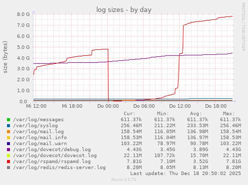This screenshot has height=185, width=248.
Task: Click the 'size (bytes)' vertical axis title
Action: coord(5,57)
